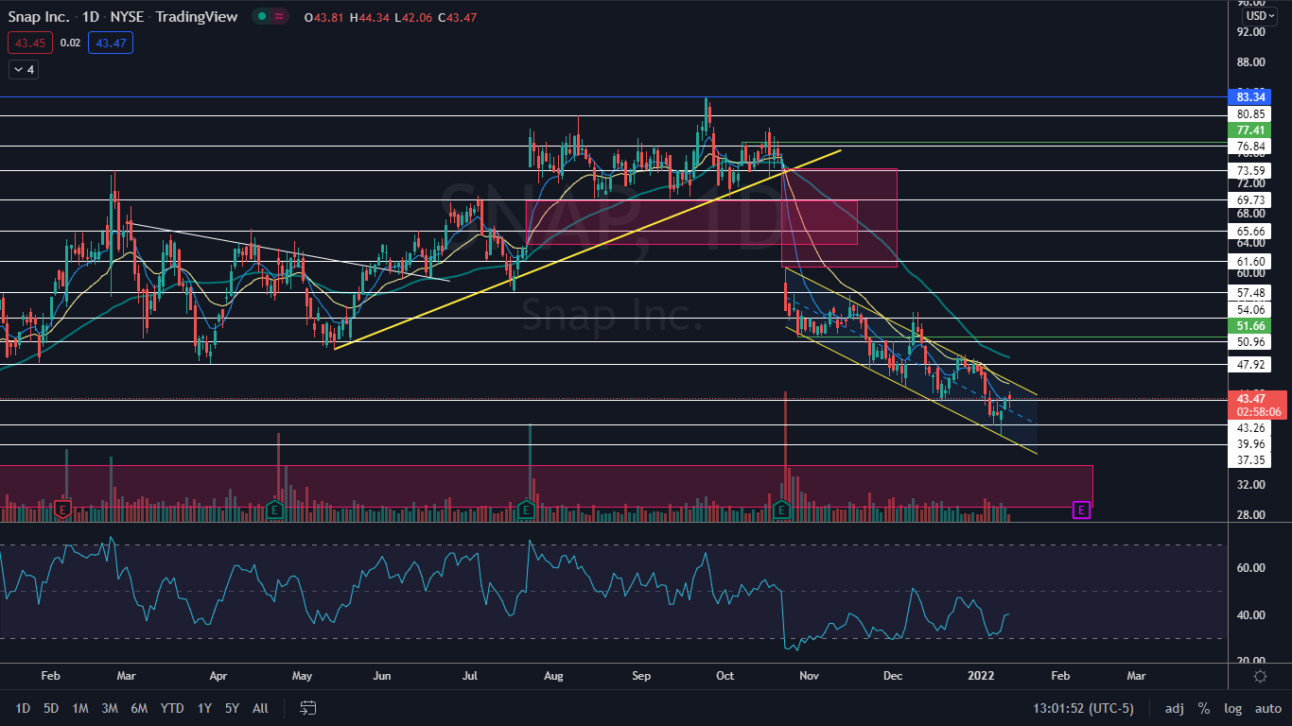Click the earnings E marker near February

pyautogui.click(x=63, y=510)
